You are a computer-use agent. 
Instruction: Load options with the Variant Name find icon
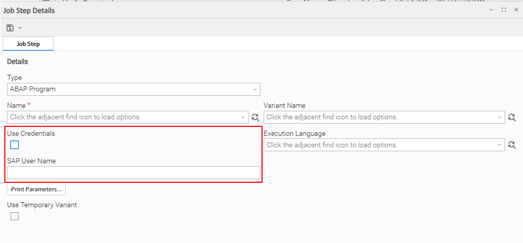point(512,117)
